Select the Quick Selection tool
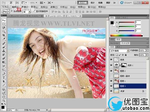Image resolution: width=150 pixels, height=112 pixels. point(4,31)
